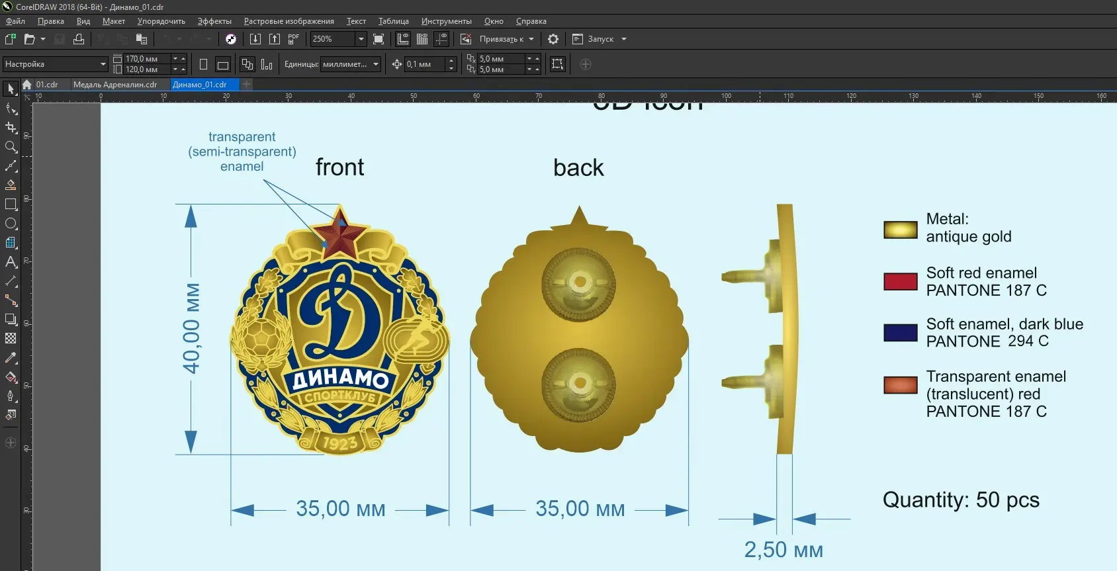Open the Эффекты menu
1117x571 pixels.
(x=214, y=21)
